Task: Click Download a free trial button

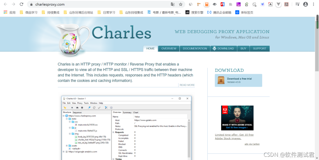Action: pos(238,80)
